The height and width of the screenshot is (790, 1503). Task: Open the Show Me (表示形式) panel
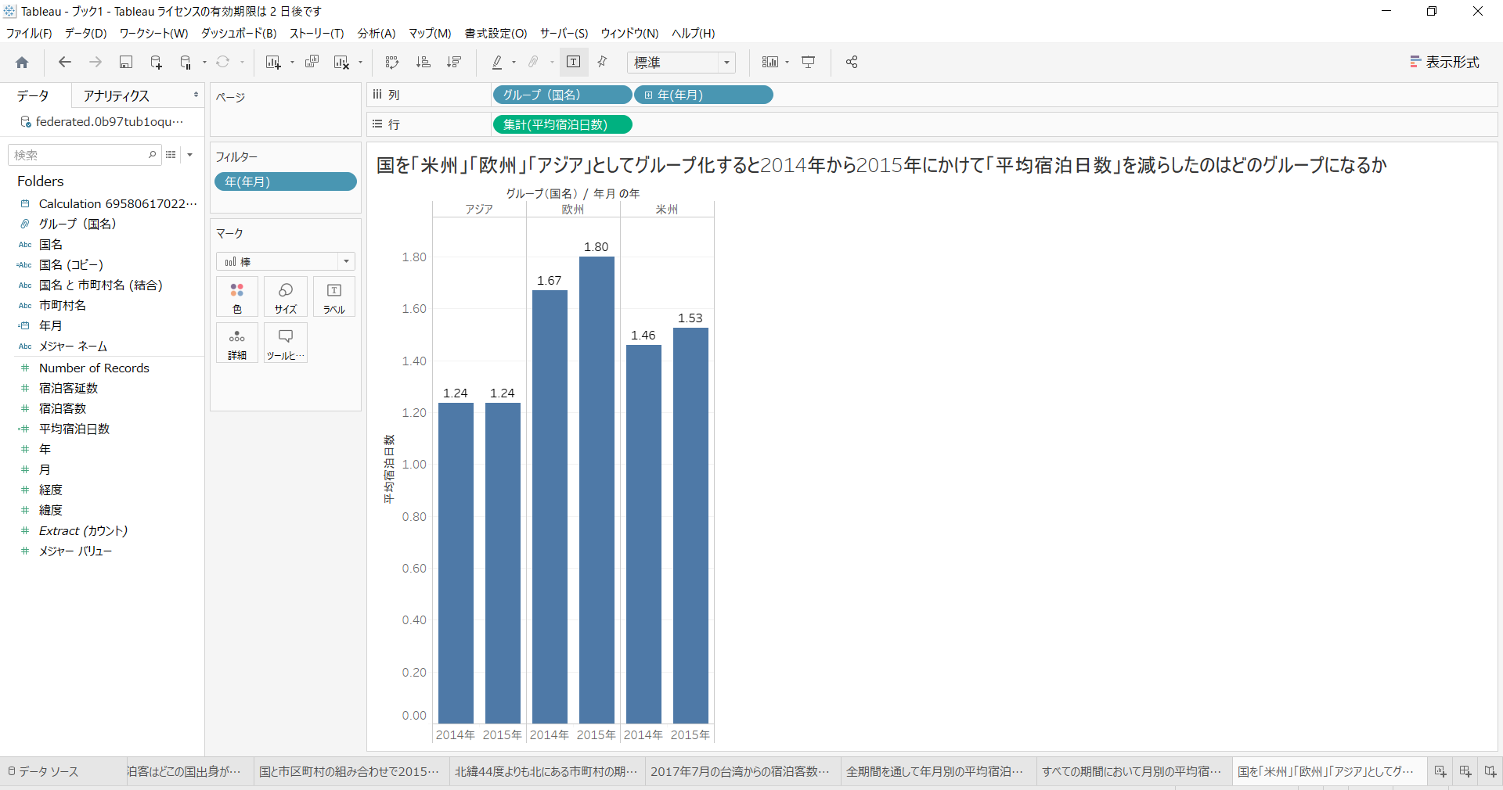point(1444,63)
